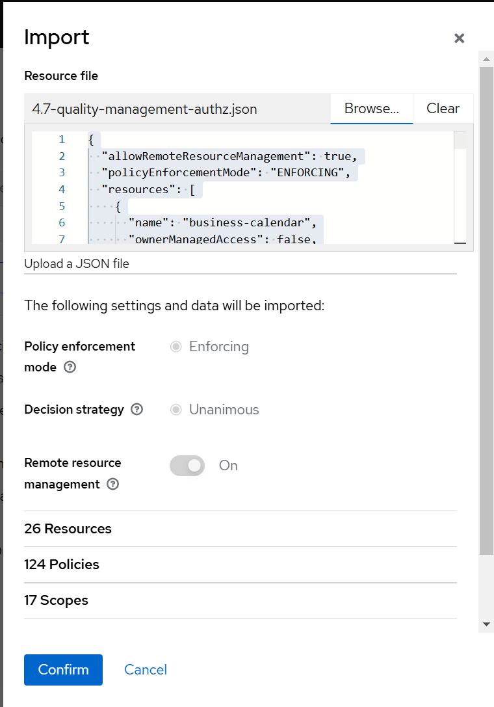
Task: Close the Import dialog with X icon
Action: coord(459,38)
